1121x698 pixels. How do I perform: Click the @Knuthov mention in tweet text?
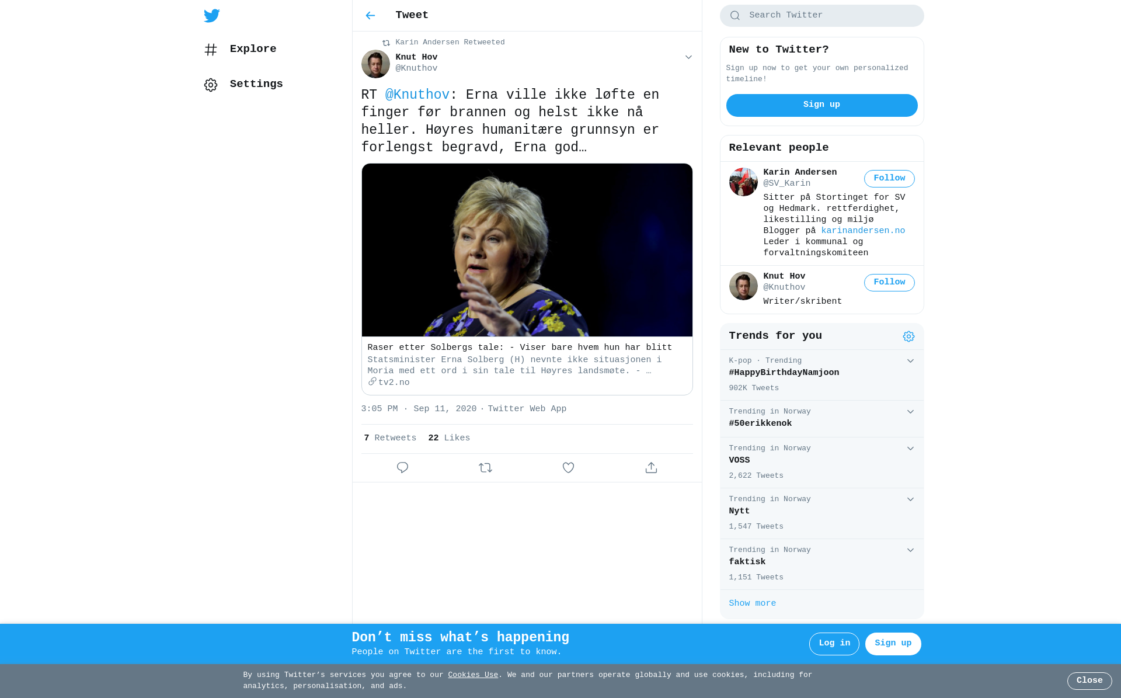[x=417, y=95]
